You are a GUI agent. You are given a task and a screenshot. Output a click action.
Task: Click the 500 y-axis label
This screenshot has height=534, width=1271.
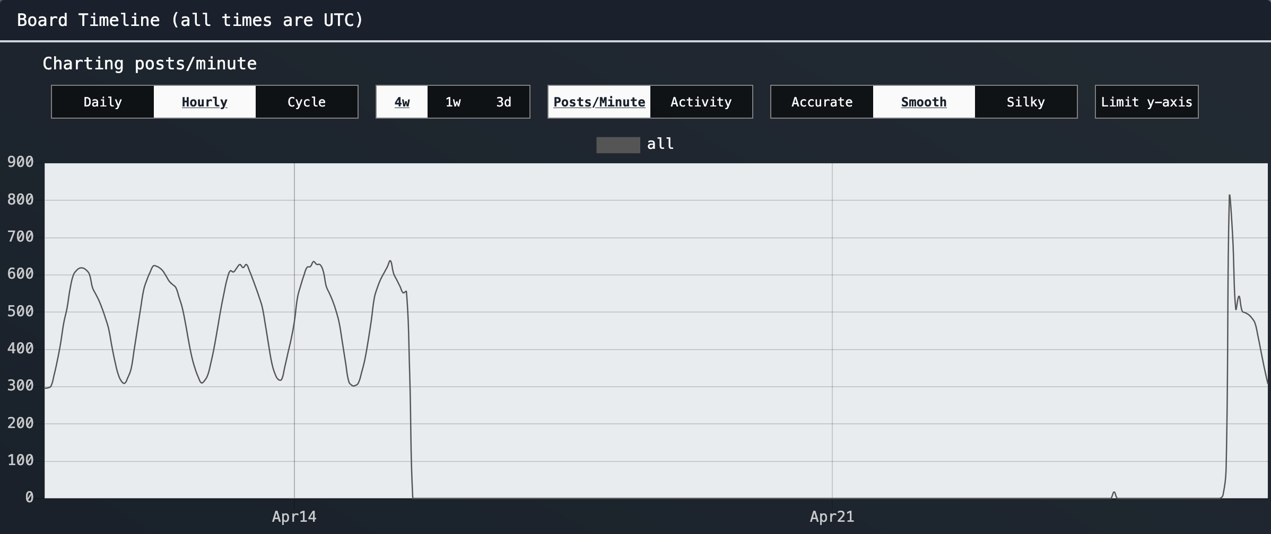(x=21, y=311)
